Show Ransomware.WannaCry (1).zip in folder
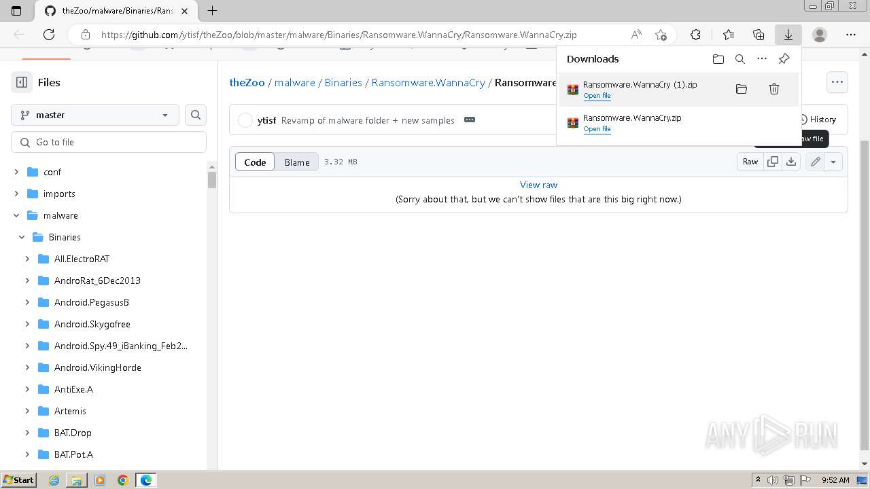The width and height of the screenshot is (870, 489). point(742,89)
